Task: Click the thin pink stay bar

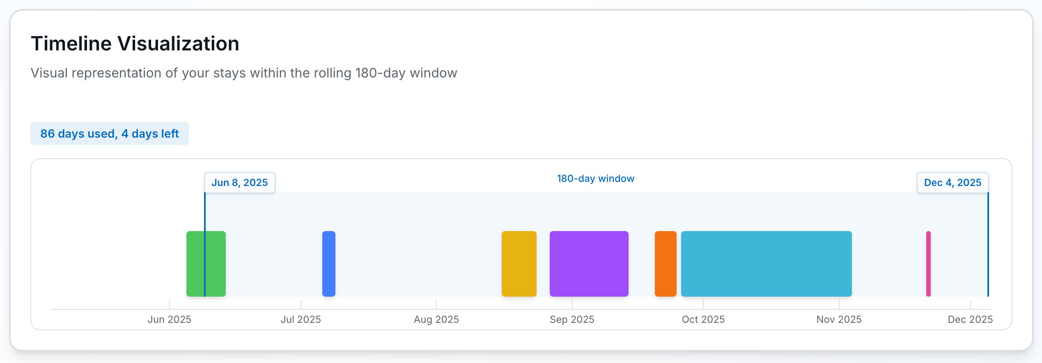Action: pos(928,263)
